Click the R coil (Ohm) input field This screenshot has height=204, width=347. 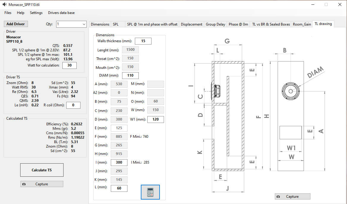tap(73, 105)
